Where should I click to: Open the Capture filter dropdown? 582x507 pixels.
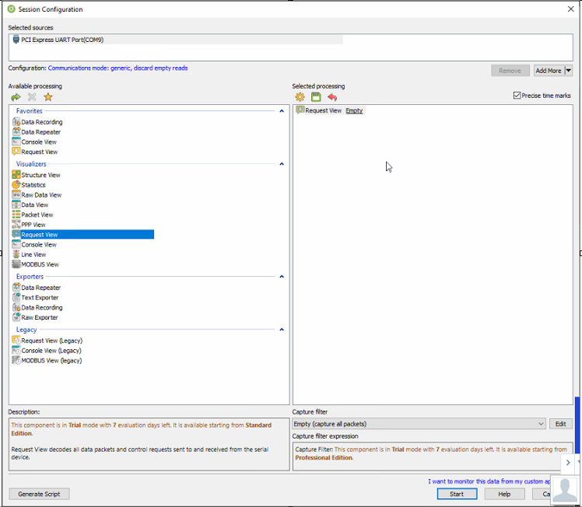click(x=540, y=424)
